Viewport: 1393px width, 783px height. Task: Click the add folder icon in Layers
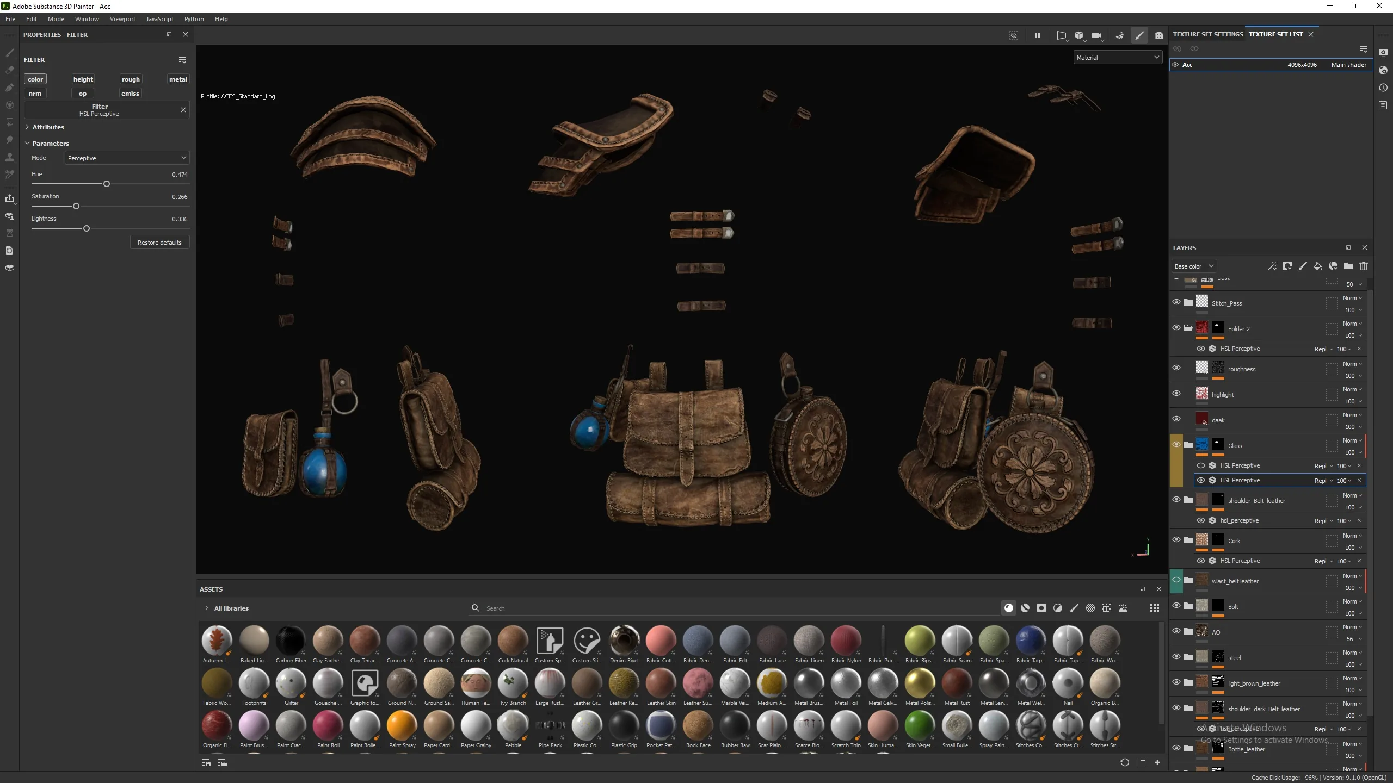tap(1348, 266)
